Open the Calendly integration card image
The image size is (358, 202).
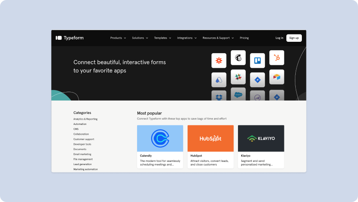click(160, 138)
